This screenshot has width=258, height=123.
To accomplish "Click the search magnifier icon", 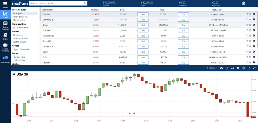I will point(85,3).
